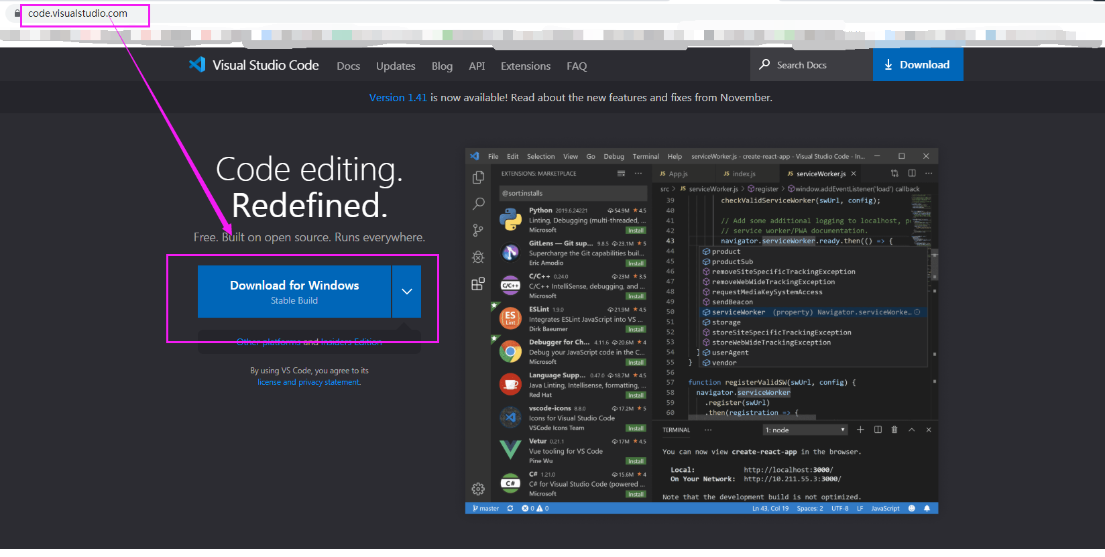This screenshot has height=557, width=1105.
Task: Install the Python extension
Action: pos(636,230)
